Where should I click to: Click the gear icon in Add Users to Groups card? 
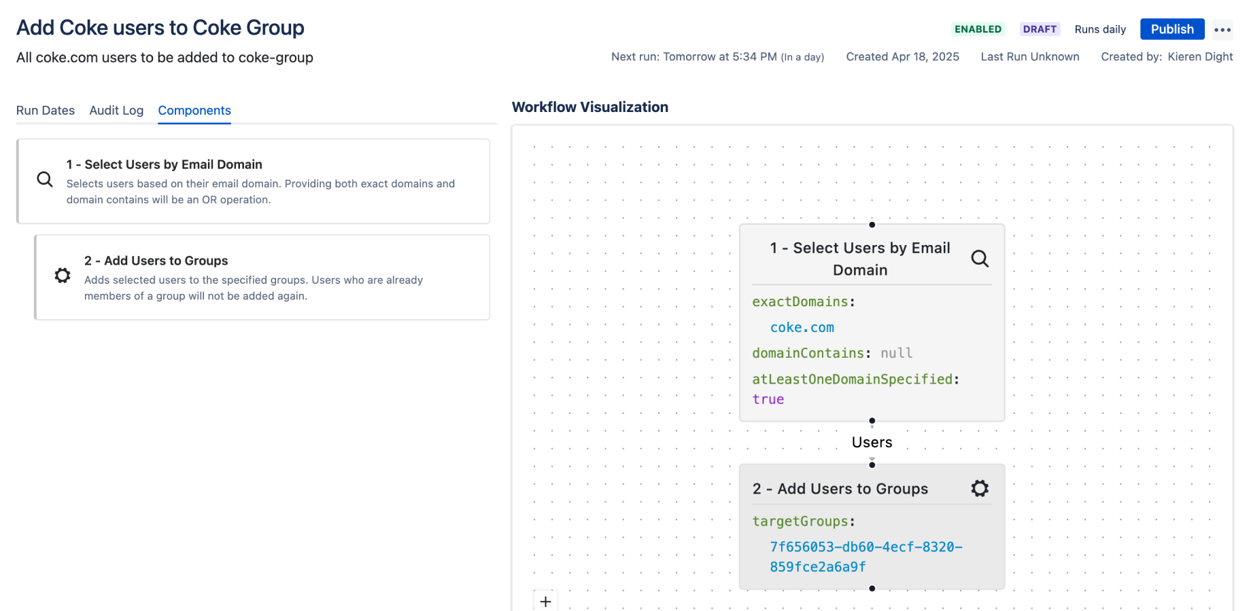pyautogui.click(x=63, y=275)
